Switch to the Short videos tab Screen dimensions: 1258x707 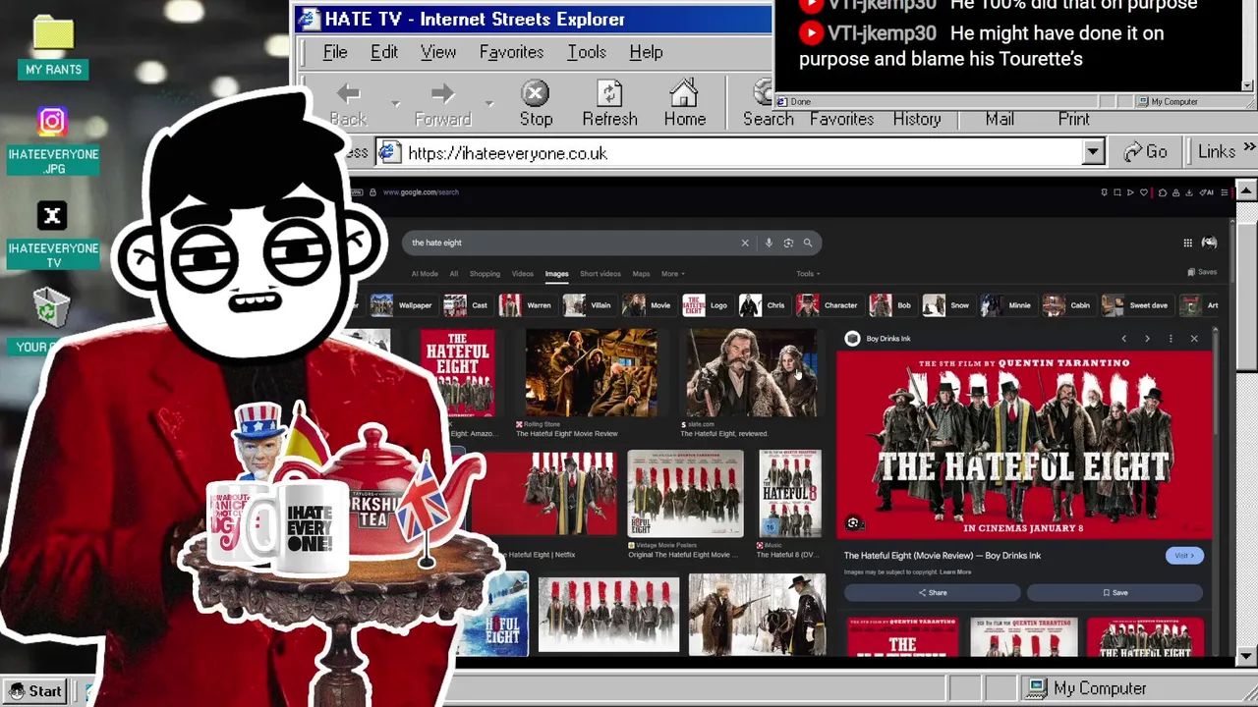click(600, 274)
